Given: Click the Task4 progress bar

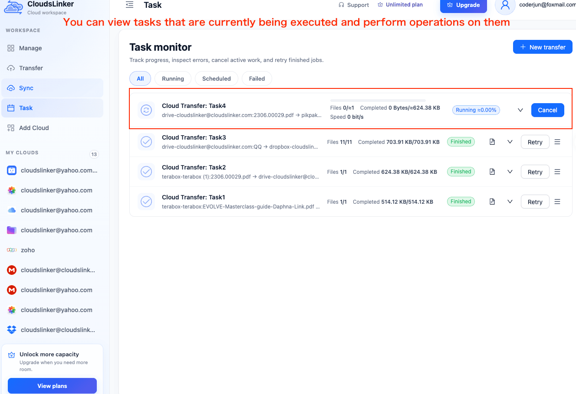Looking at the screenshot, I should coord(378,101).
